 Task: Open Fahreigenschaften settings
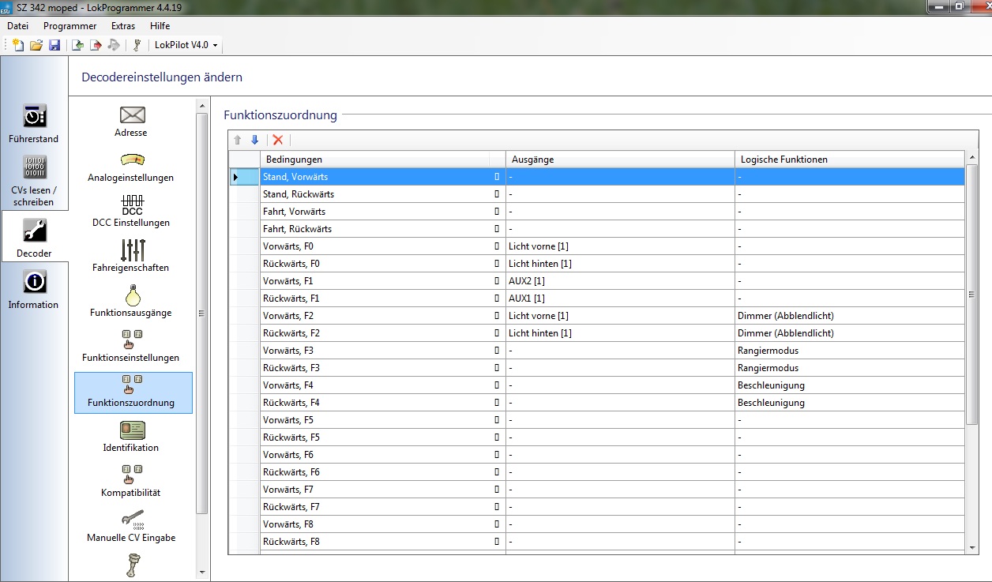(x=131, y=257)
